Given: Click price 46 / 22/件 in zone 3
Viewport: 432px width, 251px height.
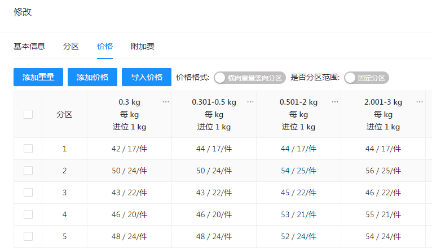Looking at the screenshot, I should [383, 192].
